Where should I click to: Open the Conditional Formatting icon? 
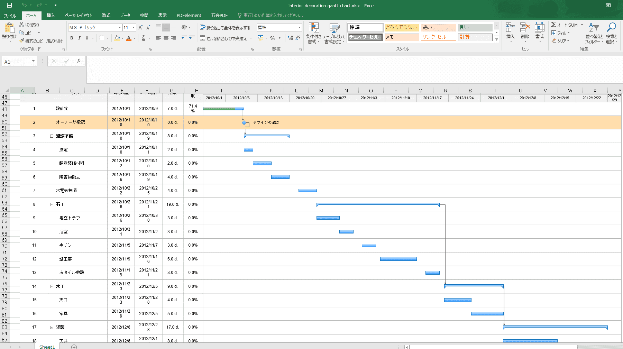click(314, 29)
